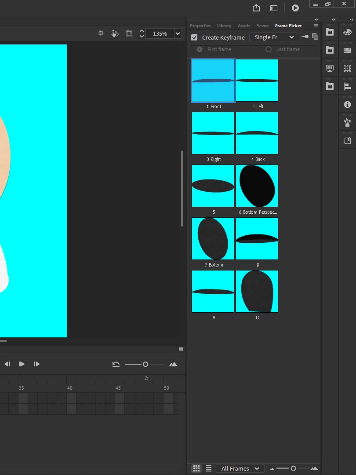Screen dimensions: 356x475
Task: Select the Frame Picker tab
Action: click(x=288, y=26)
